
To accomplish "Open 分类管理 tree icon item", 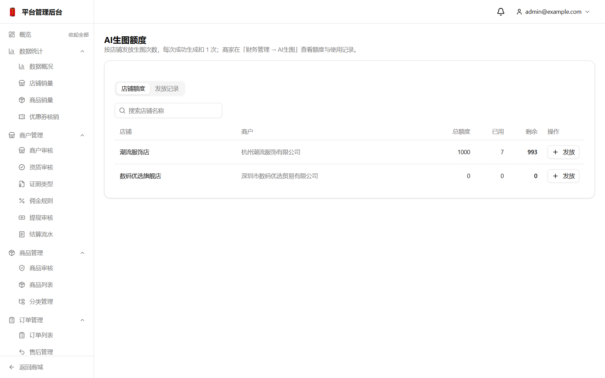I will click(x=22, y=302).
